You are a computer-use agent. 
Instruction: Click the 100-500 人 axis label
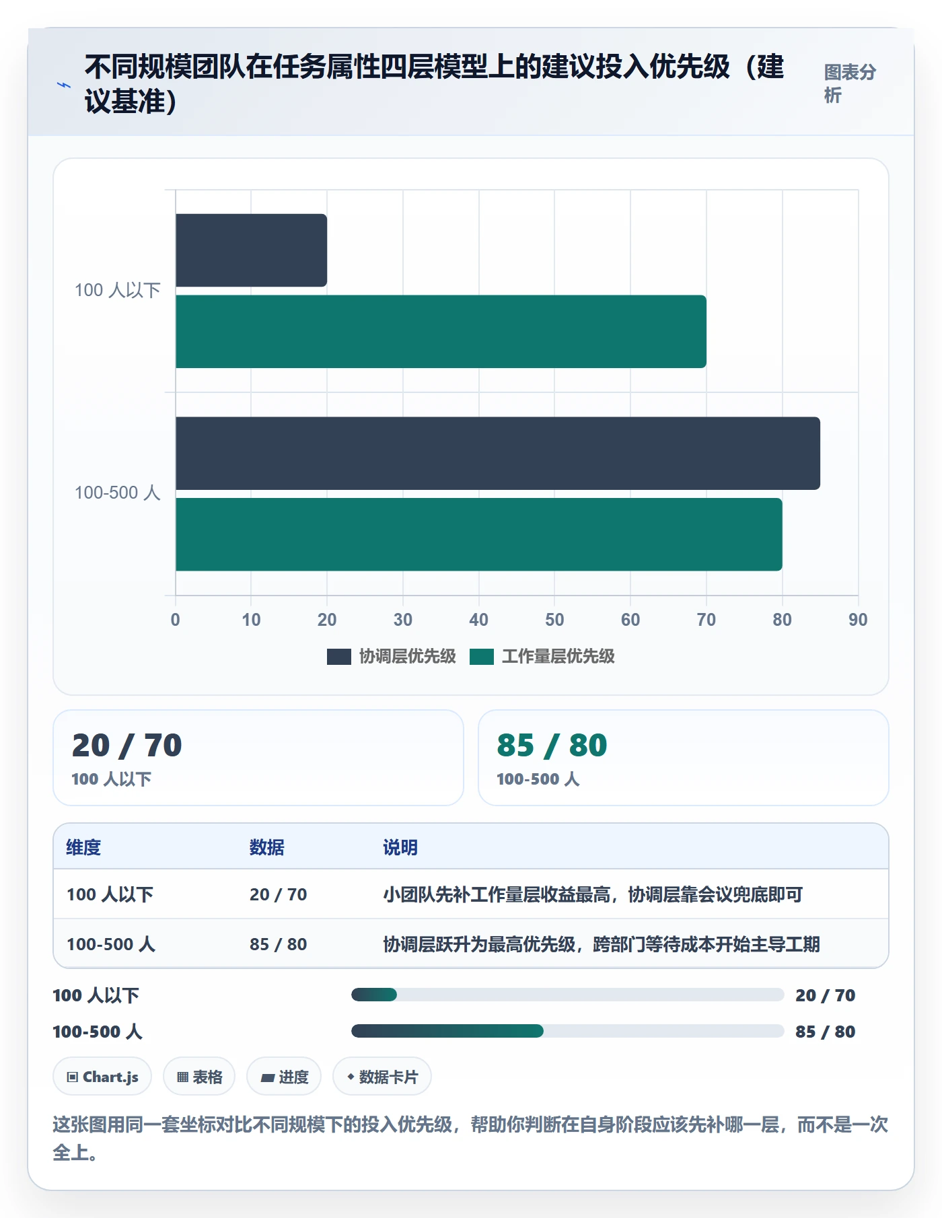[117, 493]
